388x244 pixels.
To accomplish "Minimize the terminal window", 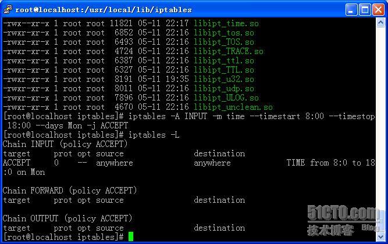I will 351,10.
